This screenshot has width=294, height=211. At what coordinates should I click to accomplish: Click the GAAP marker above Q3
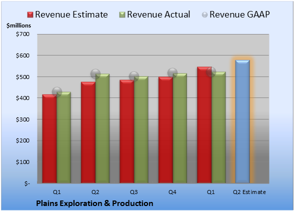coord(134,76)
